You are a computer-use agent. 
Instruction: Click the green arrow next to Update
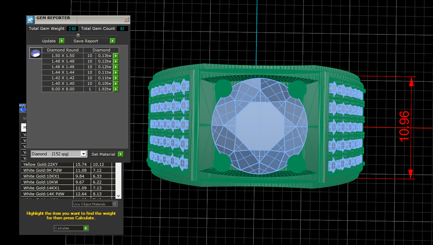pyautogui.click(x=62, y=41)
